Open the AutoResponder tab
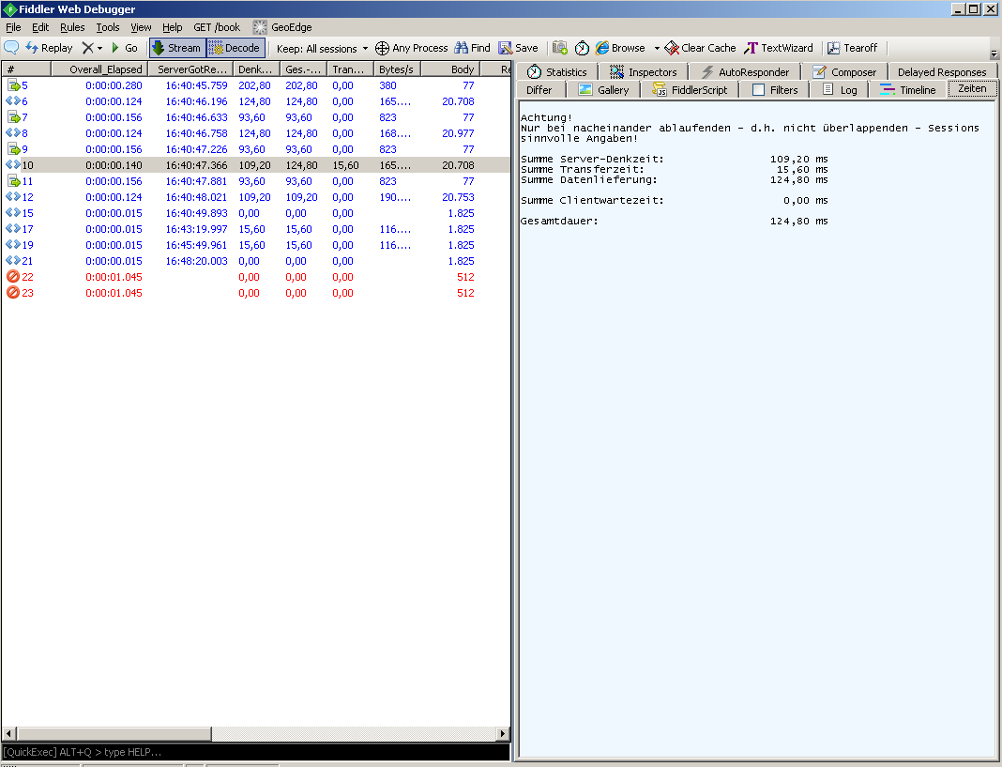Image resolution: width=1002 pixels, height=767 pixels. click(745, 71)
